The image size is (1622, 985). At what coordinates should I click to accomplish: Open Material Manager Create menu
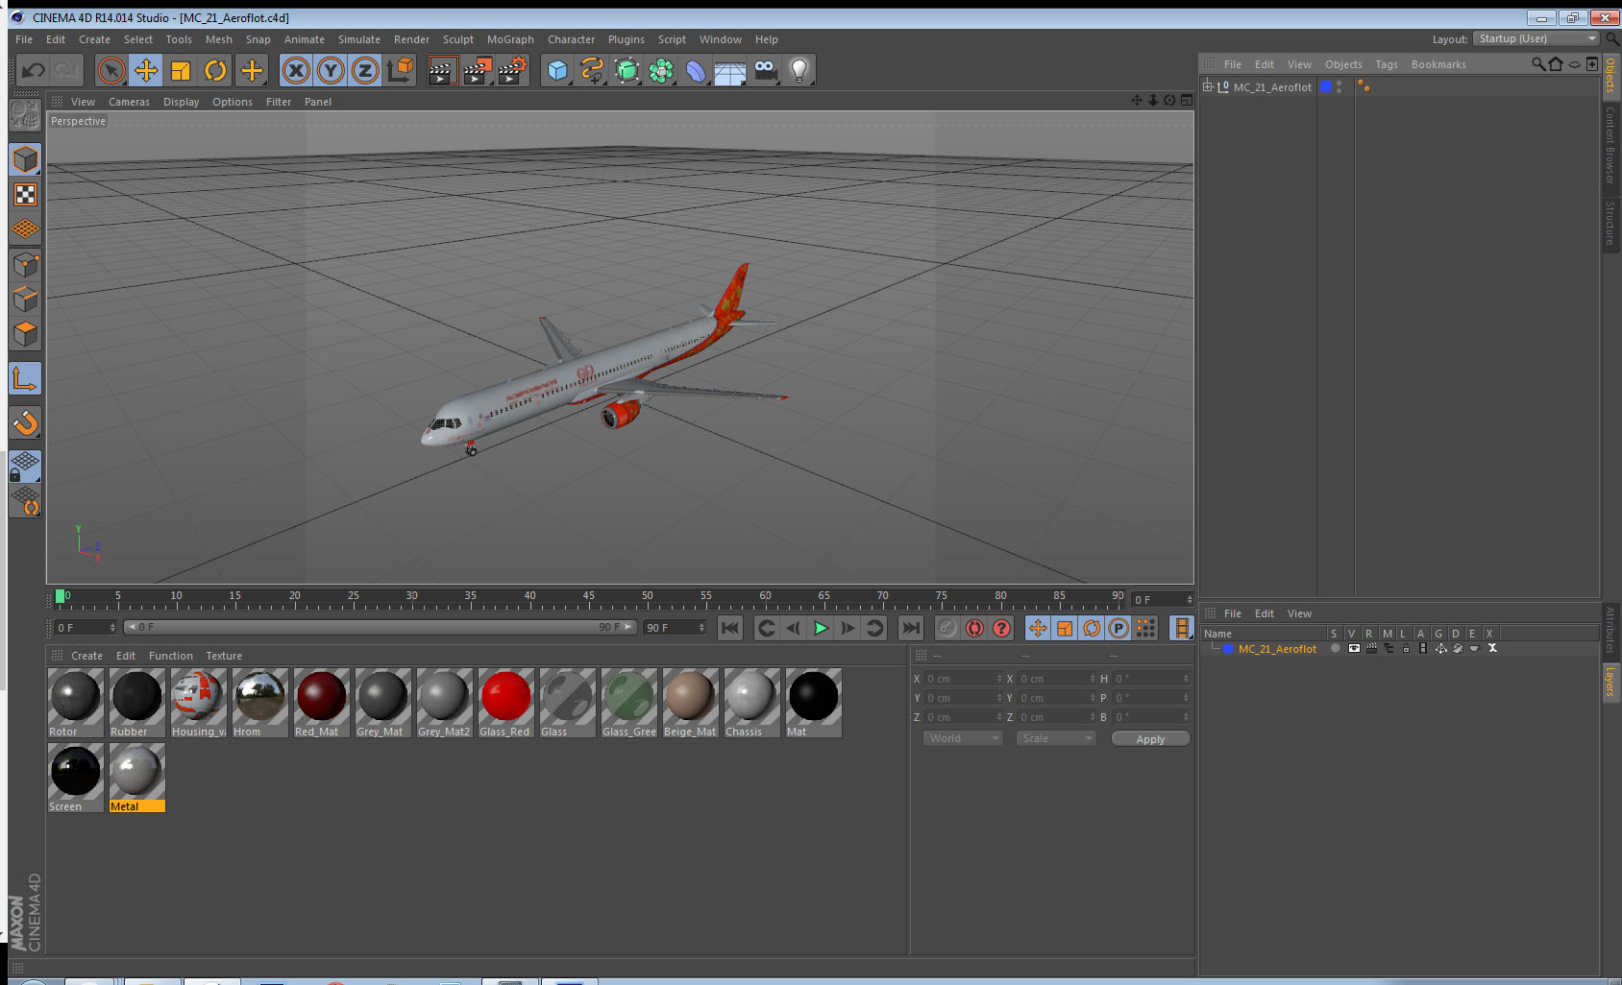(86, 656)
